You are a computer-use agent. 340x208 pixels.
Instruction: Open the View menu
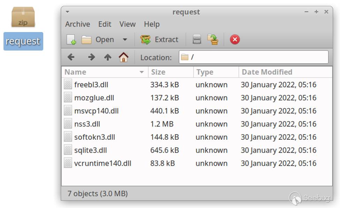click(127, 24)
